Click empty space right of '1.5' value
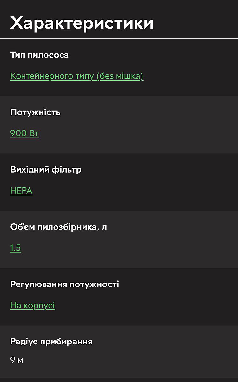This screenshot has width=238, height=382. point(127,248)
